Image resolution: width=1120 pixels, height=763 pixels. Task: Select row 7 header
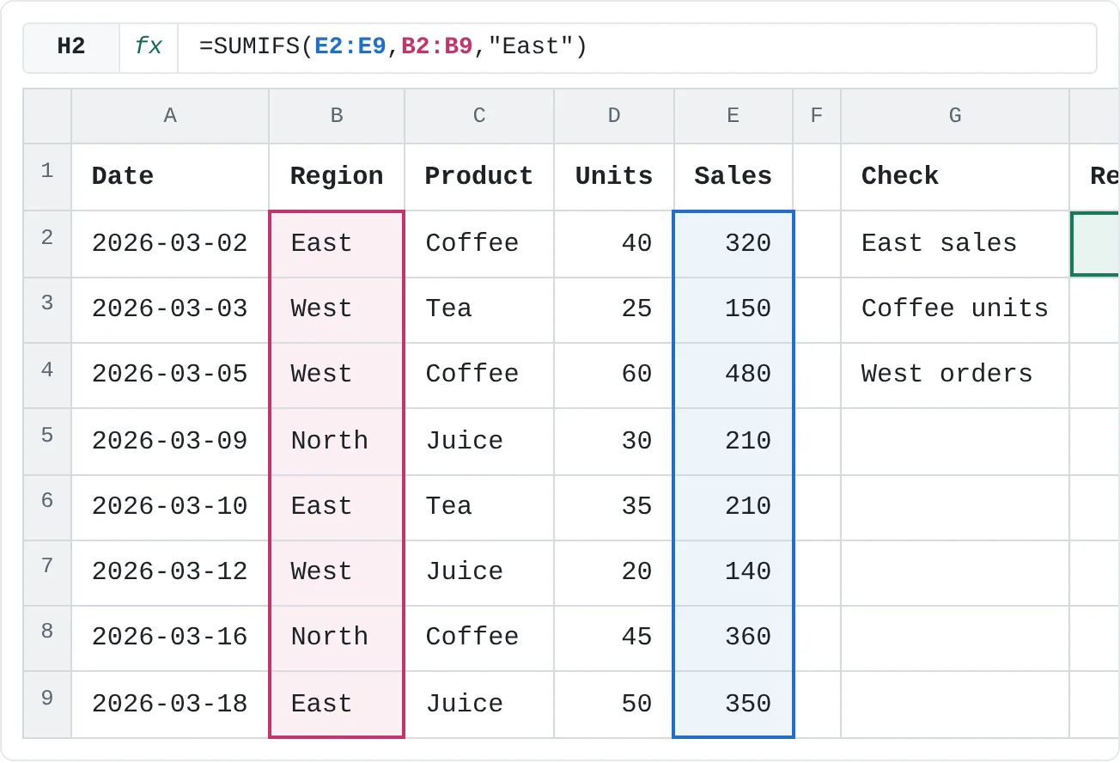[x=47, y=572]
